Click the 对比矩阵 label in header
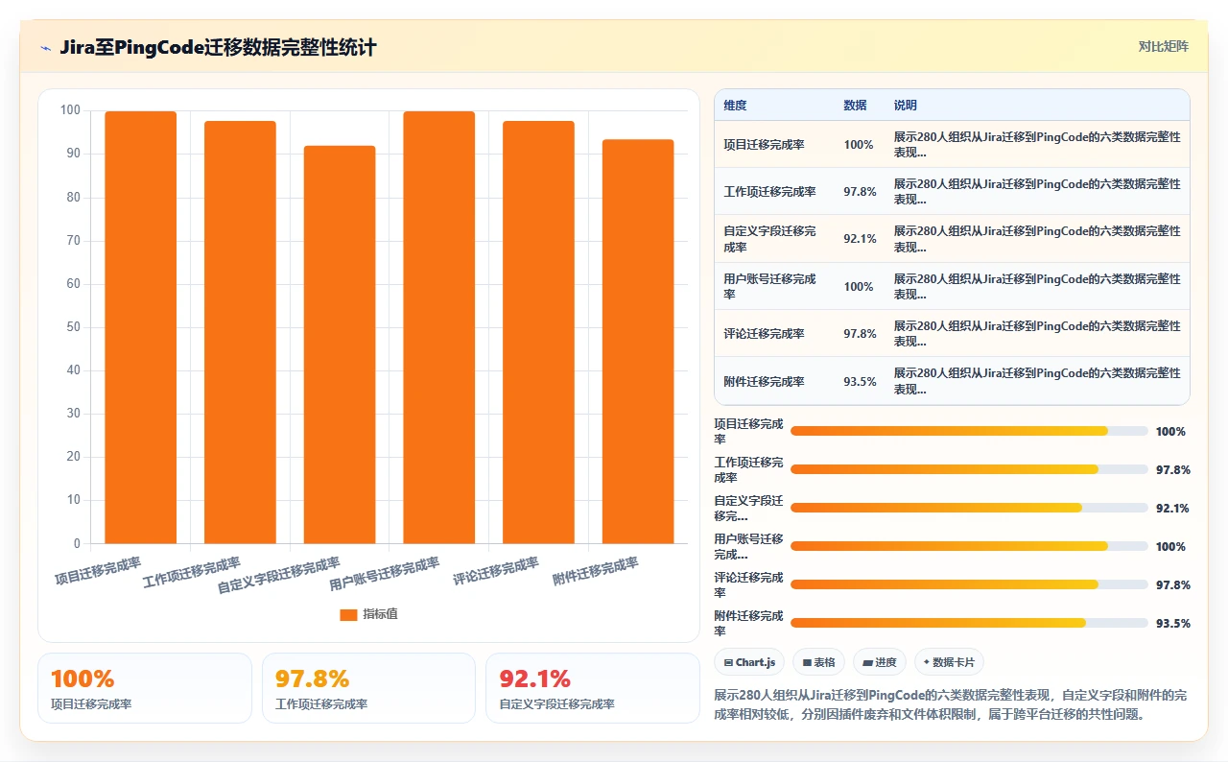Screen dimensions: 1228x762 [1163, 46]
